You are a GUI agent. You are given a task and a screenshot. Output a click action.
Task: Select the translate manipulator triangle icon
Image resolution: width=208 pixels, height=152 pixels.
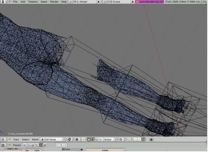click(93, 140)
